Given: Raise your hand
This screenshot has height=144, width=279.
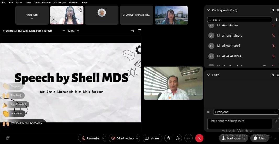Looking at the screenshot, I should [169, 138].
